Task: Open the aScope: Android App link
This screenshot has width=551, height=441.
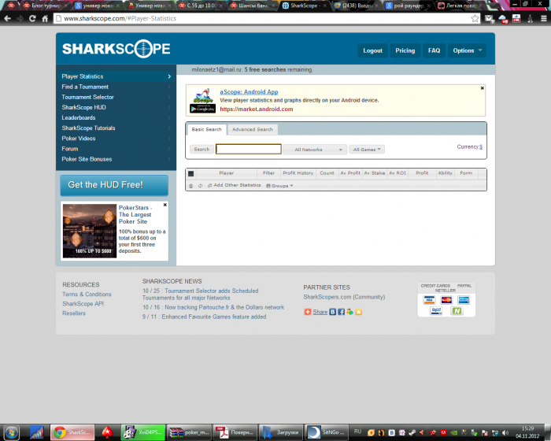Action: pyautogui.click(x=249, y=92)
